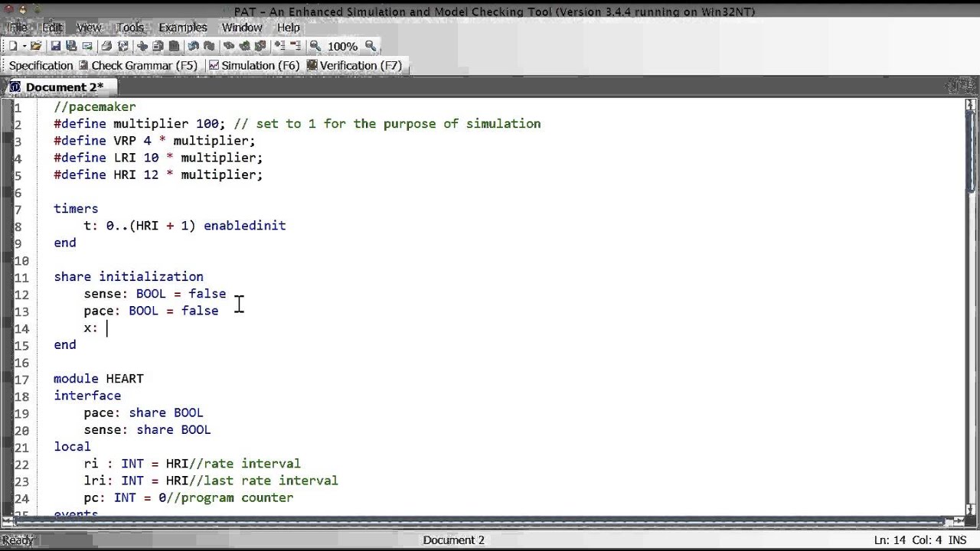Click the scroll up arrow
Image resolution: width=980 pixels, height=551 pixels.
pyautogui.click(x=972, y=105)
